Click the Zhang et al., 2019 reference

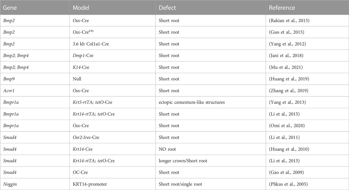(x=288, y=90)
